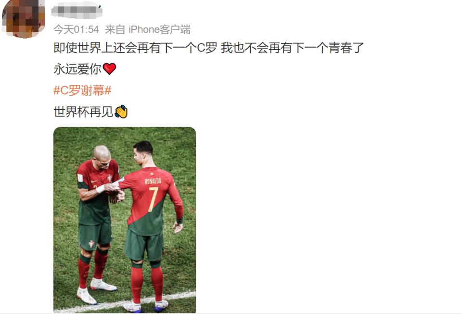462x314 pixels.
Task: Click the RONALDO name on jersey
Action: tap(153, 181)
